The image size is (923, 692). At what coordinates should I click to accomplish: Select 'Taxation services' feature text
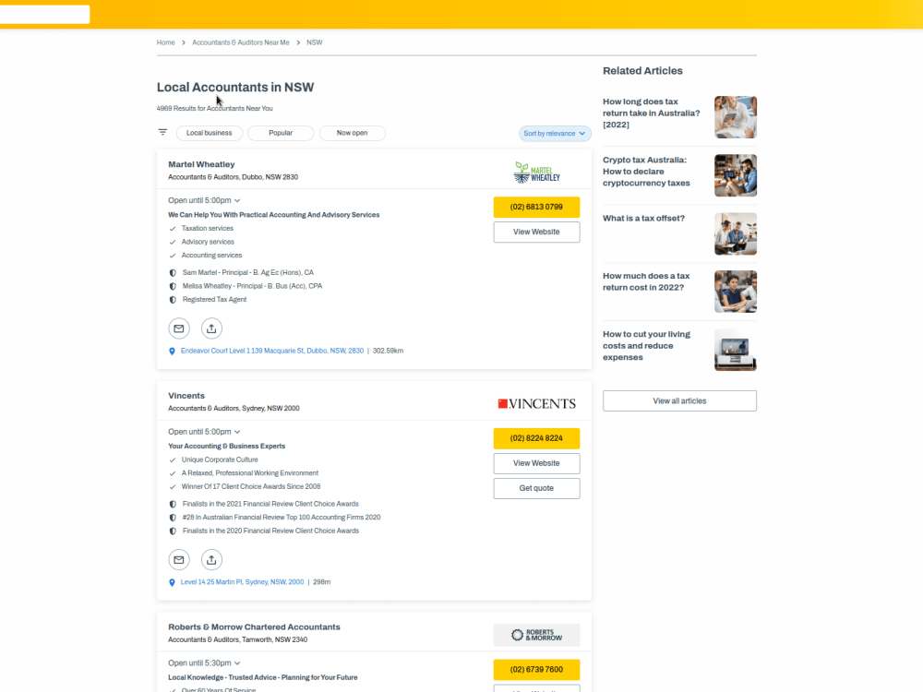click(207, 228)
